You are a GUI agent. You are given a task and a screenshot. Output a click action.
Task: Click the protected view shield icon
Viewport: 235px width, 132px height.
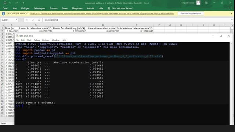pos(3,14)
